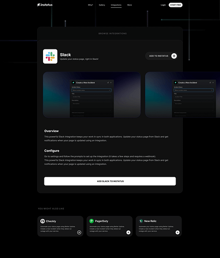The height and width of the screenshot is (258, 220).
Task: Click the Start Free button
Action: (x=176, y=5)
